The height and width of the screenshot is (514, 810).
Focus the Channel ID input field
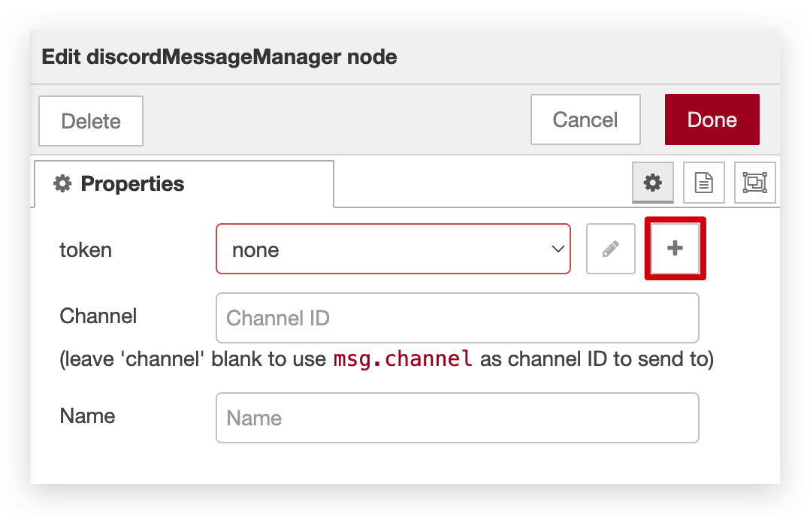(x=457, y=318)
